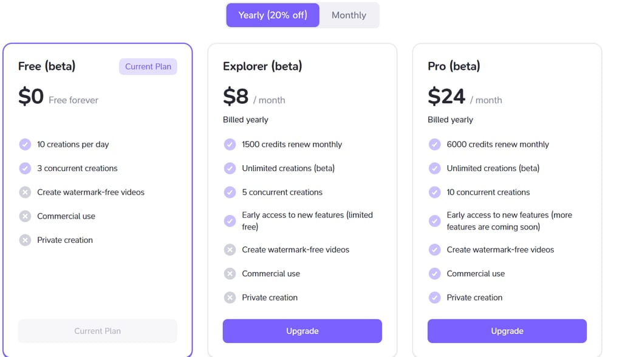This screenshot has height=357, width=622.
Task: Click checkmark icon beside 5 concurrent creations
Action: point(230,192)
